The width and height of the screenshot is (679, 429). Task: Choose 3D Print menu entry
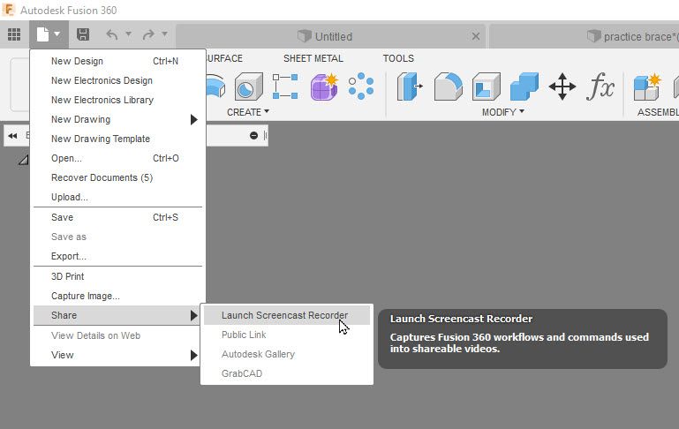117,276
